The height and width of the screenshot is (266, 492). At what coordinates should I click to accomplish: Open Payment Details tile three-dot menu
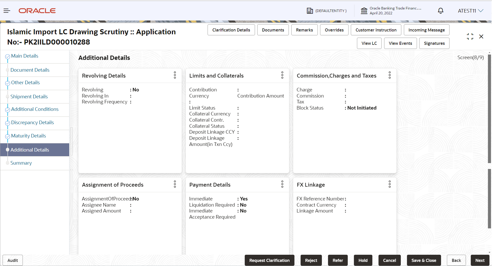click(x=282, y=184)
